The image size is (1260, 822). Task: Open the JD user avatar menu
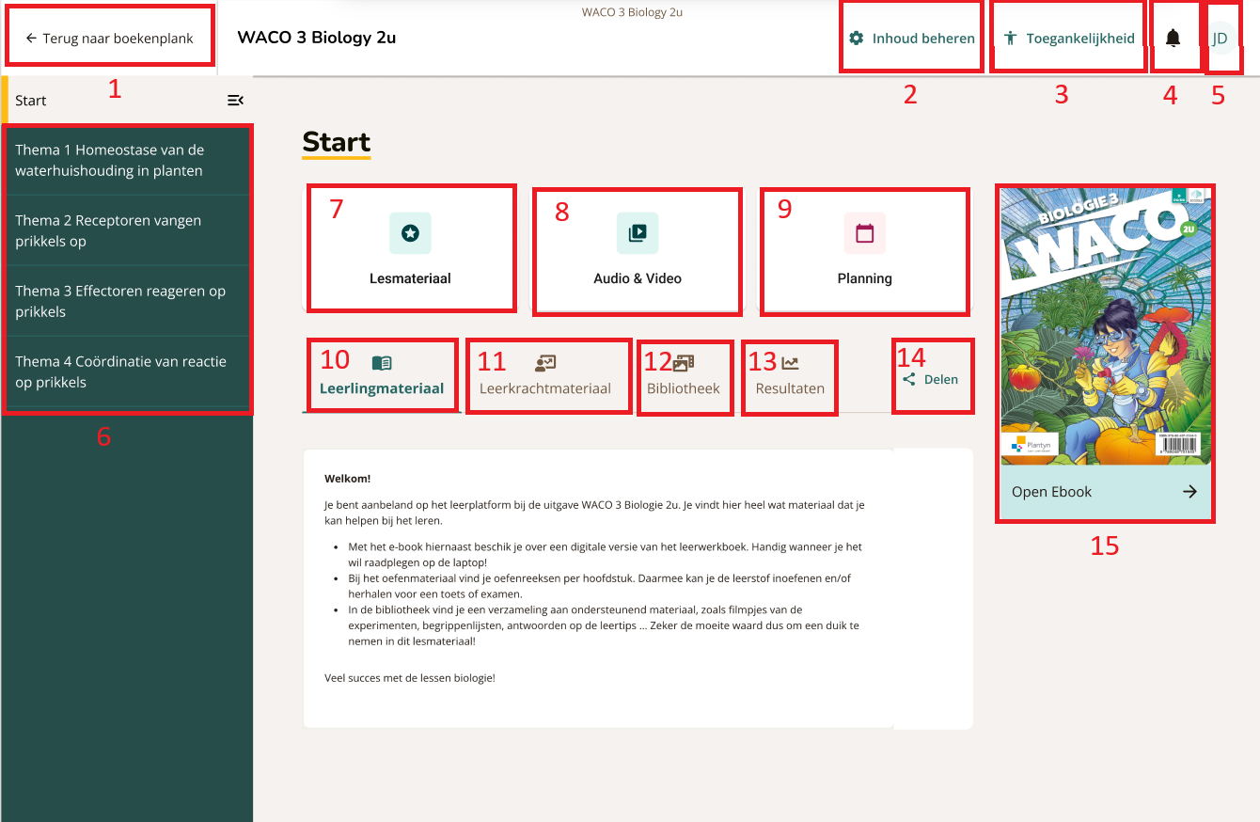click(x=1220, y=38)
